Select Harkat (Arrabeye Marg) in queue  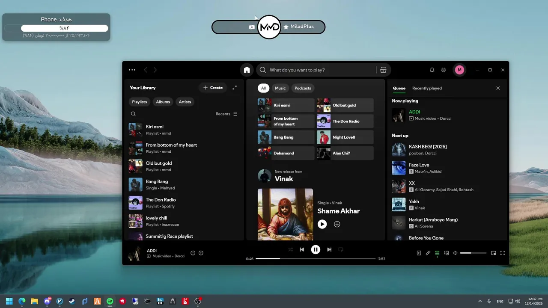[x=447, y=223]
